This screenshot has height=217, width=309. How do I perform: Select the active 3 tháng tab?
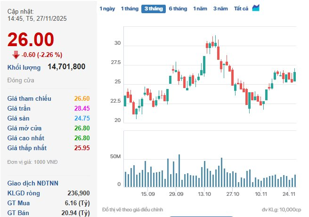(154, 8)
